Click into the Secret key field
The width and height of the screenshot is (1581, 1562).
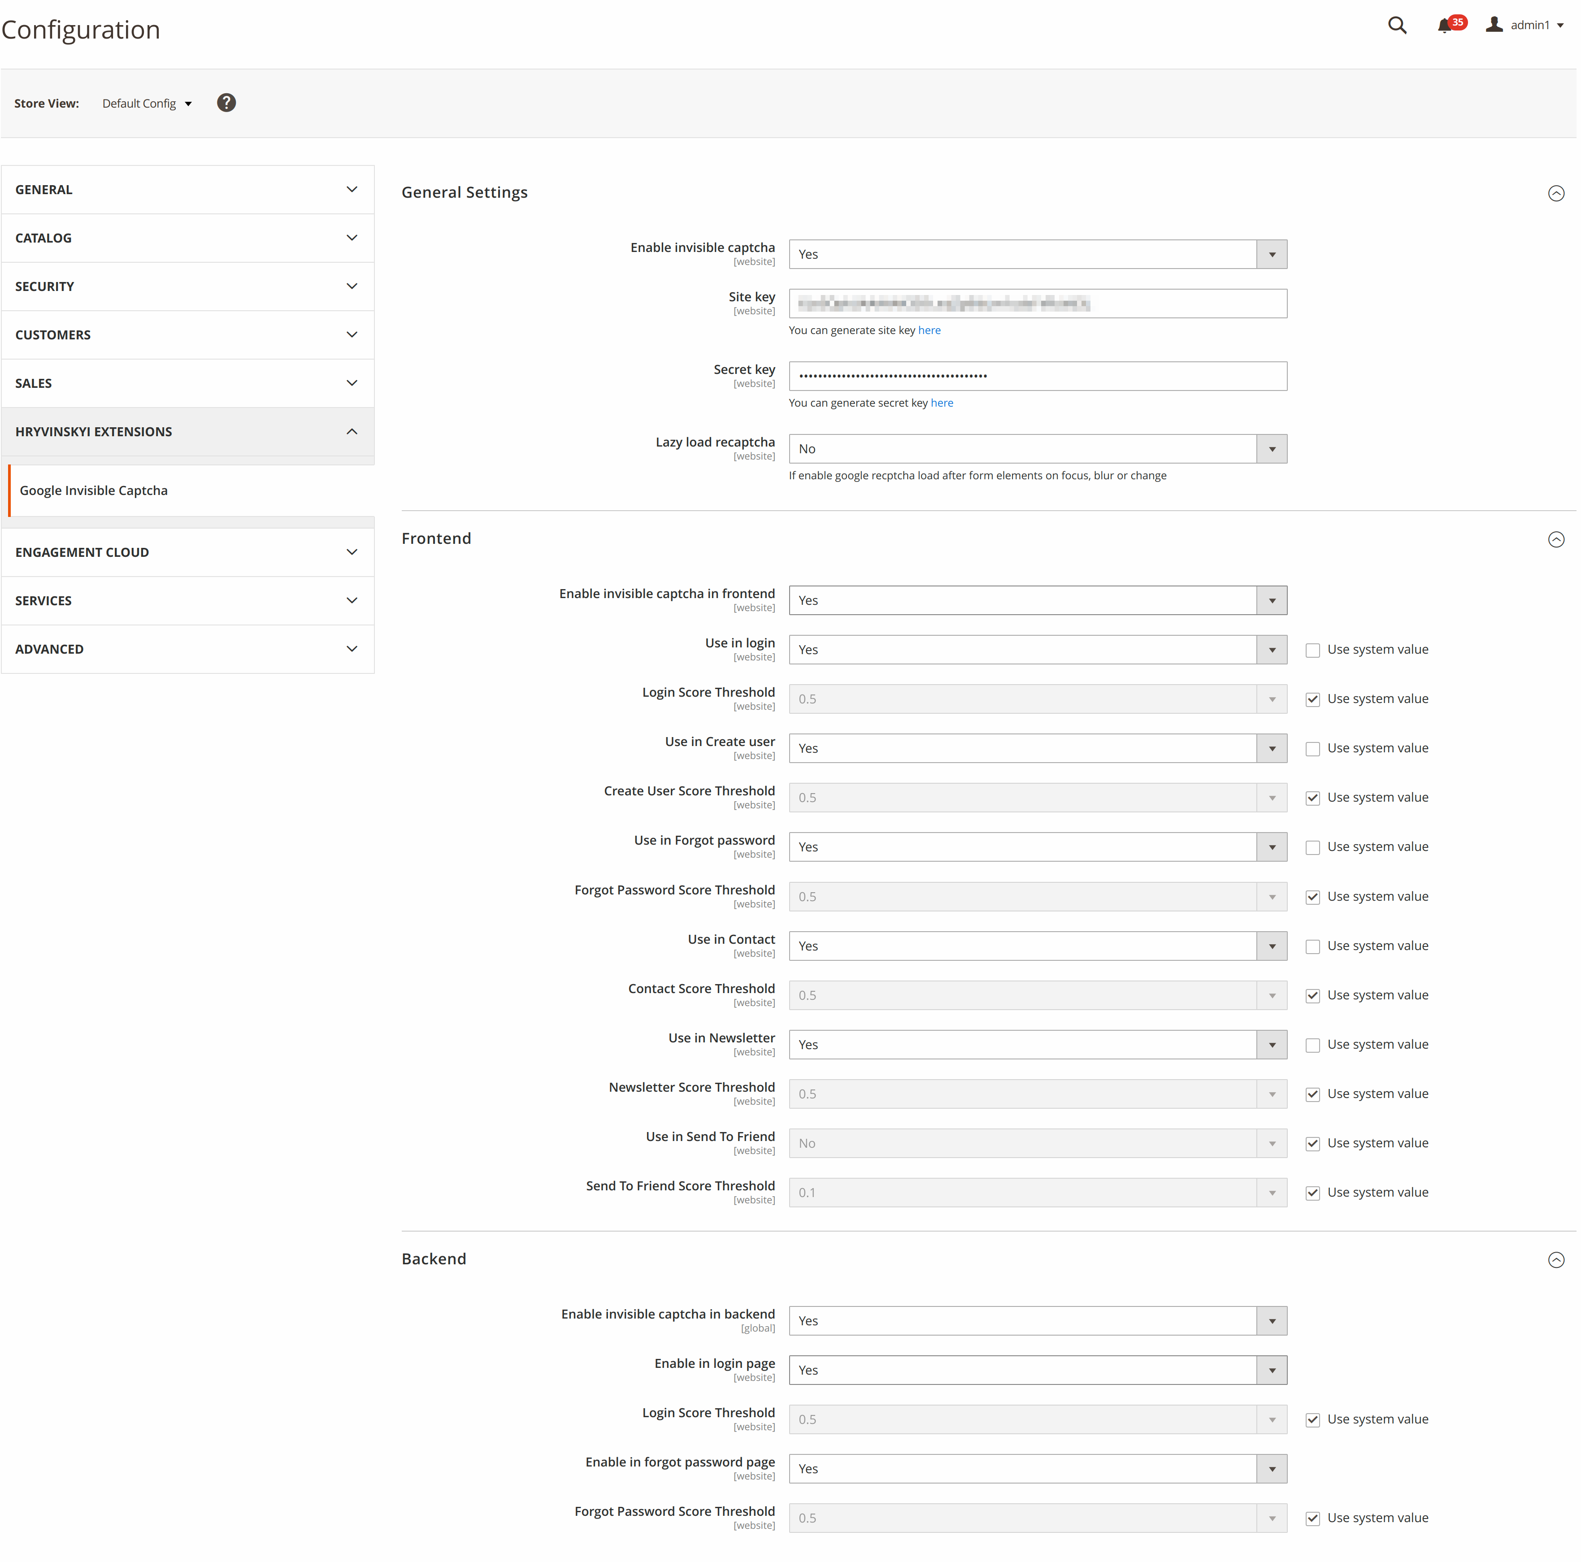coord(1037,377)
